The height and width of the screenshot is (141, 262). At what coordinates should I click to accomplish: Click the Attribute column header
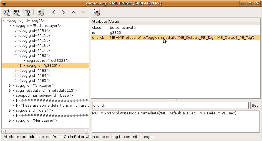click(100, 21)
